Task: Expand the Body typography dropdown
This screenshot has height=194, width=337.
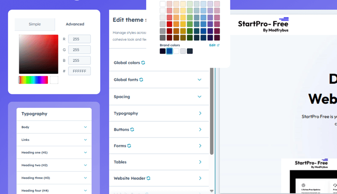Action: coord(85,127)
